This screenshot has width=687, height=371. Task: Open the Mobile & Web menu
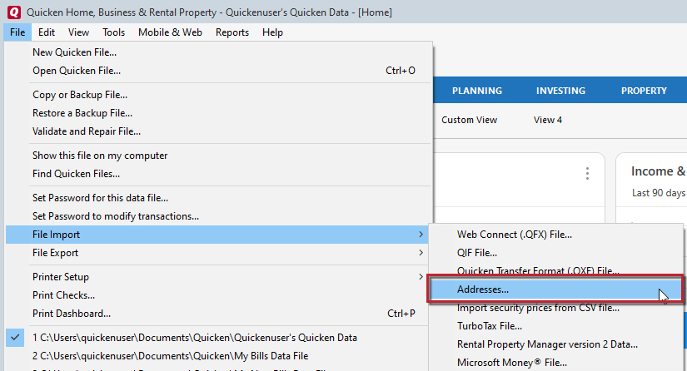[170, 32]
